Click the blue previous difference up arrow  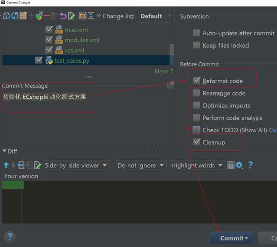point(6,165)
